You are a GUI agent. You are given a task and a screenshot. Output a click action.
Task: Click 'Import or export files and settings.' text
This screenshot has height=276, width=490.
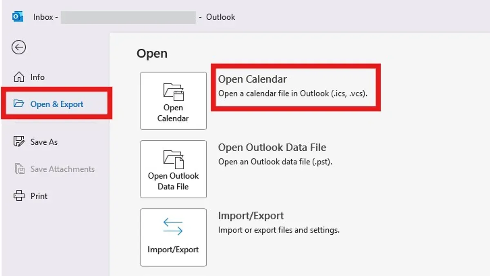[x=279, y=230]
